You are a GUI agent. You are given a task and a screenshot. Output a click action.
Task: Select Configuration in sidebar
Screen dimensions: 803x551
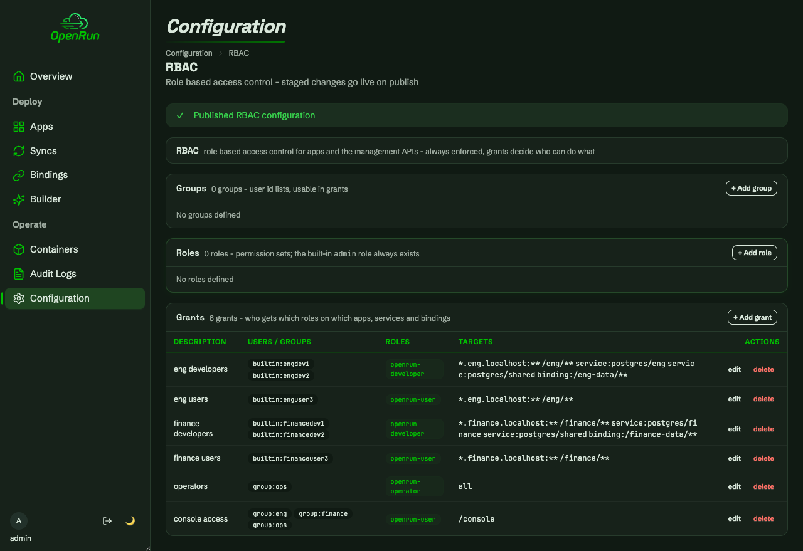tap(75, 298)
